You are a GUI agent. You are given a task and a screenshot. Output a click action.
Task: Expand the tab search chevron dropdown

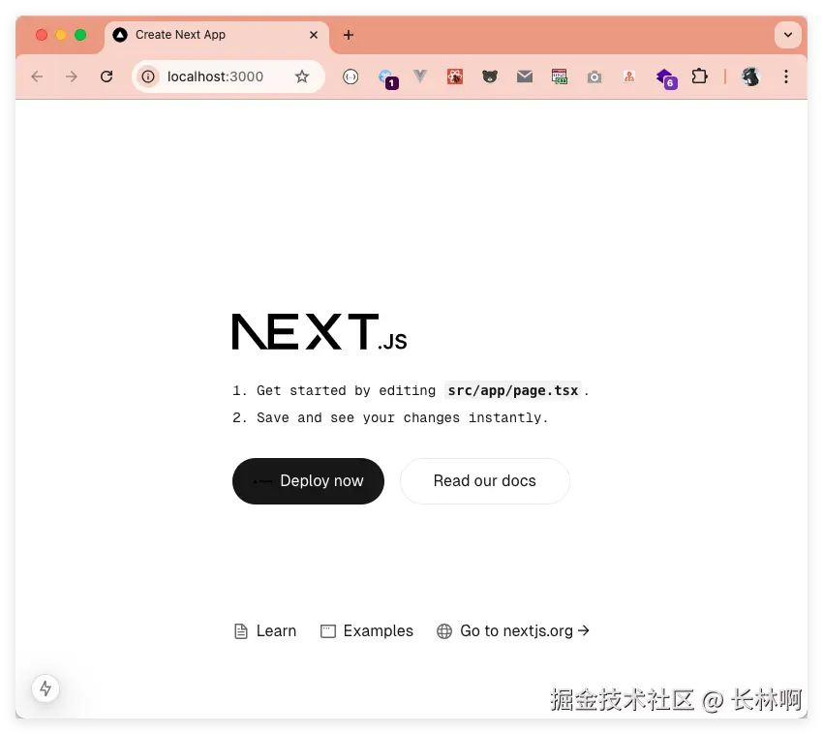[x=788, y=35]
